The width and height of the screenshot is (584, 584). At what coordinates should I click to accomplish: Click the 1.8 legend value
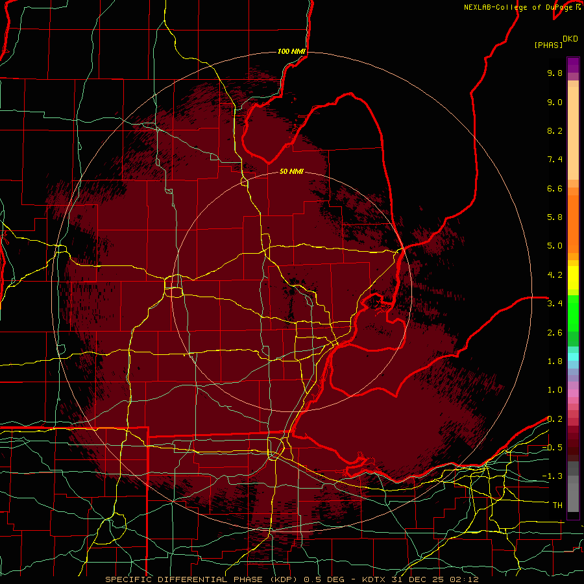click(x=555, y=361)
